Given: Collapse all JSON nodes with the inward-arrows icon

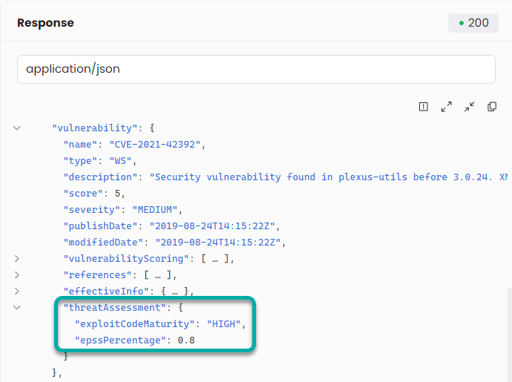Looking at the screenshot, I should (469, 106).
